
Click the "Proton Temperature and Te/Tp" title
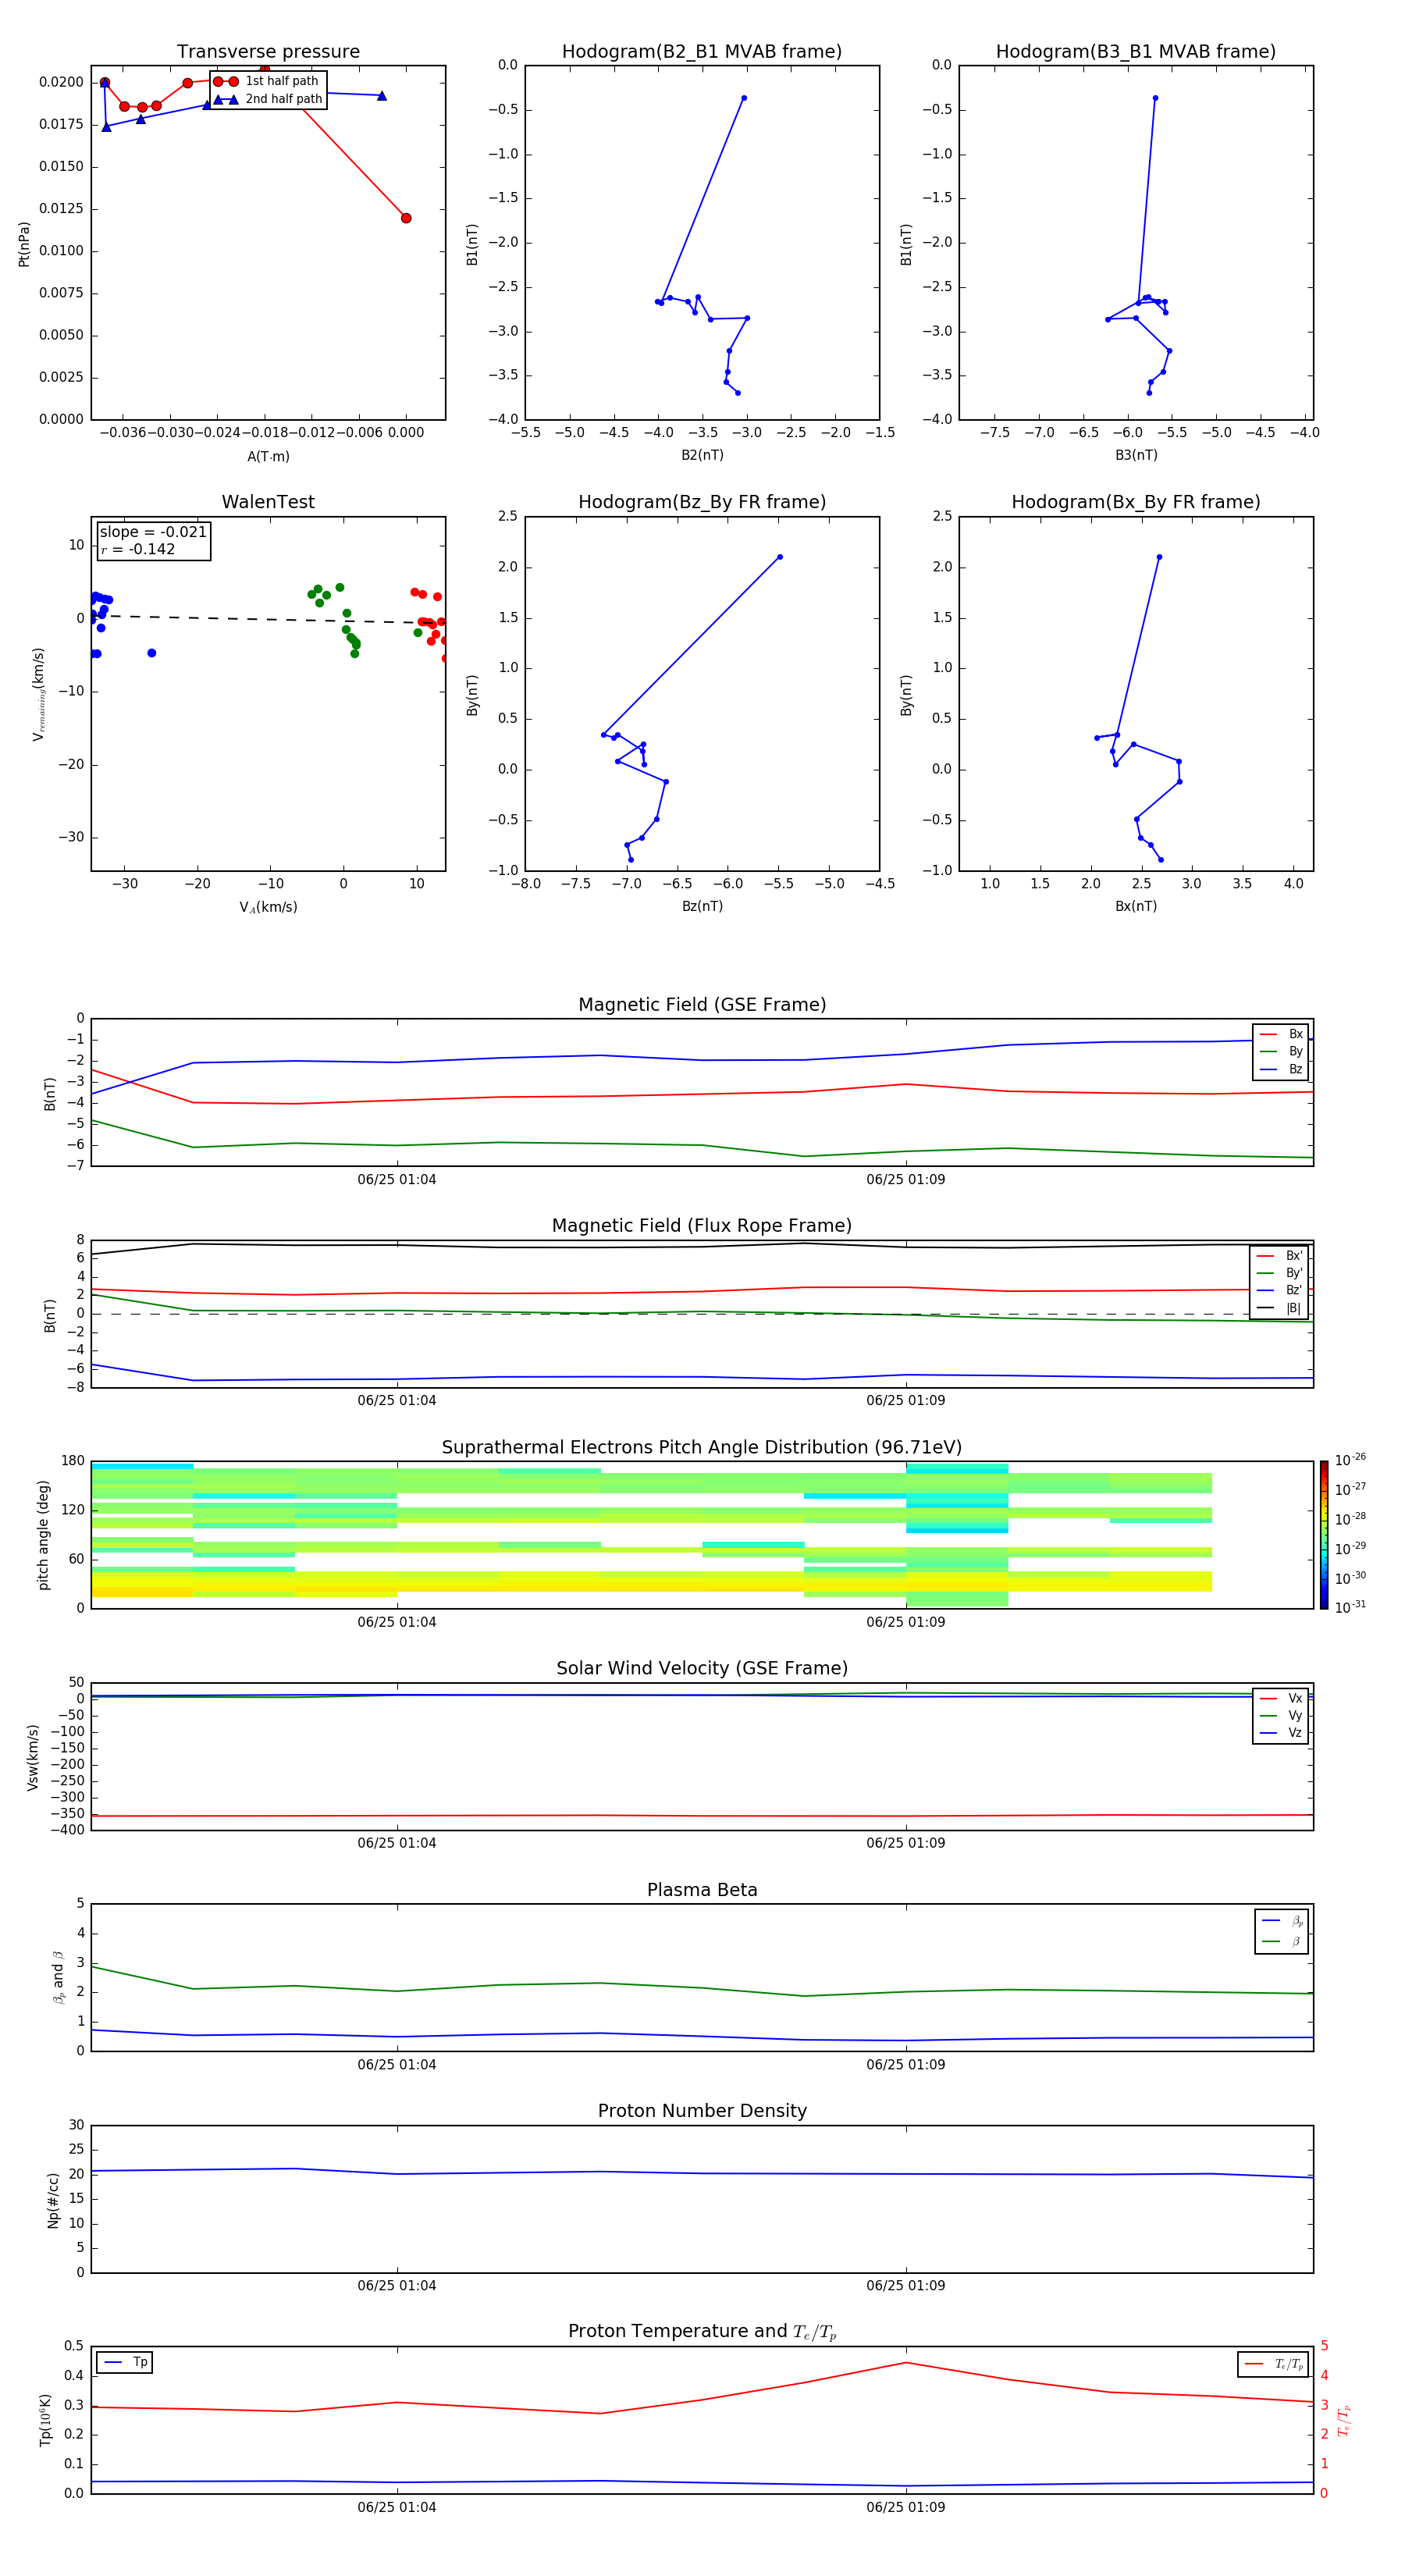(702, 2332)
